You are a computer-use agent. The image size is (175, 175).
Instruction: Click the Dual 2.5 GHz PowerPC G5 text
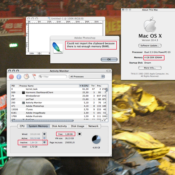click(x=157, y=52)
